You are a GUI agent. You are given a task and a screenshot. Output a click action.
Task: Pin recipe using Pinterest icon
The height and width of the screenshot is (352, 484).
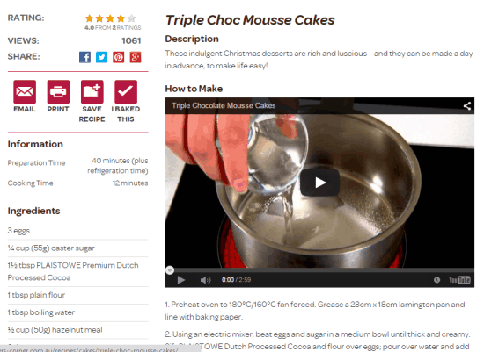[119, 57]
